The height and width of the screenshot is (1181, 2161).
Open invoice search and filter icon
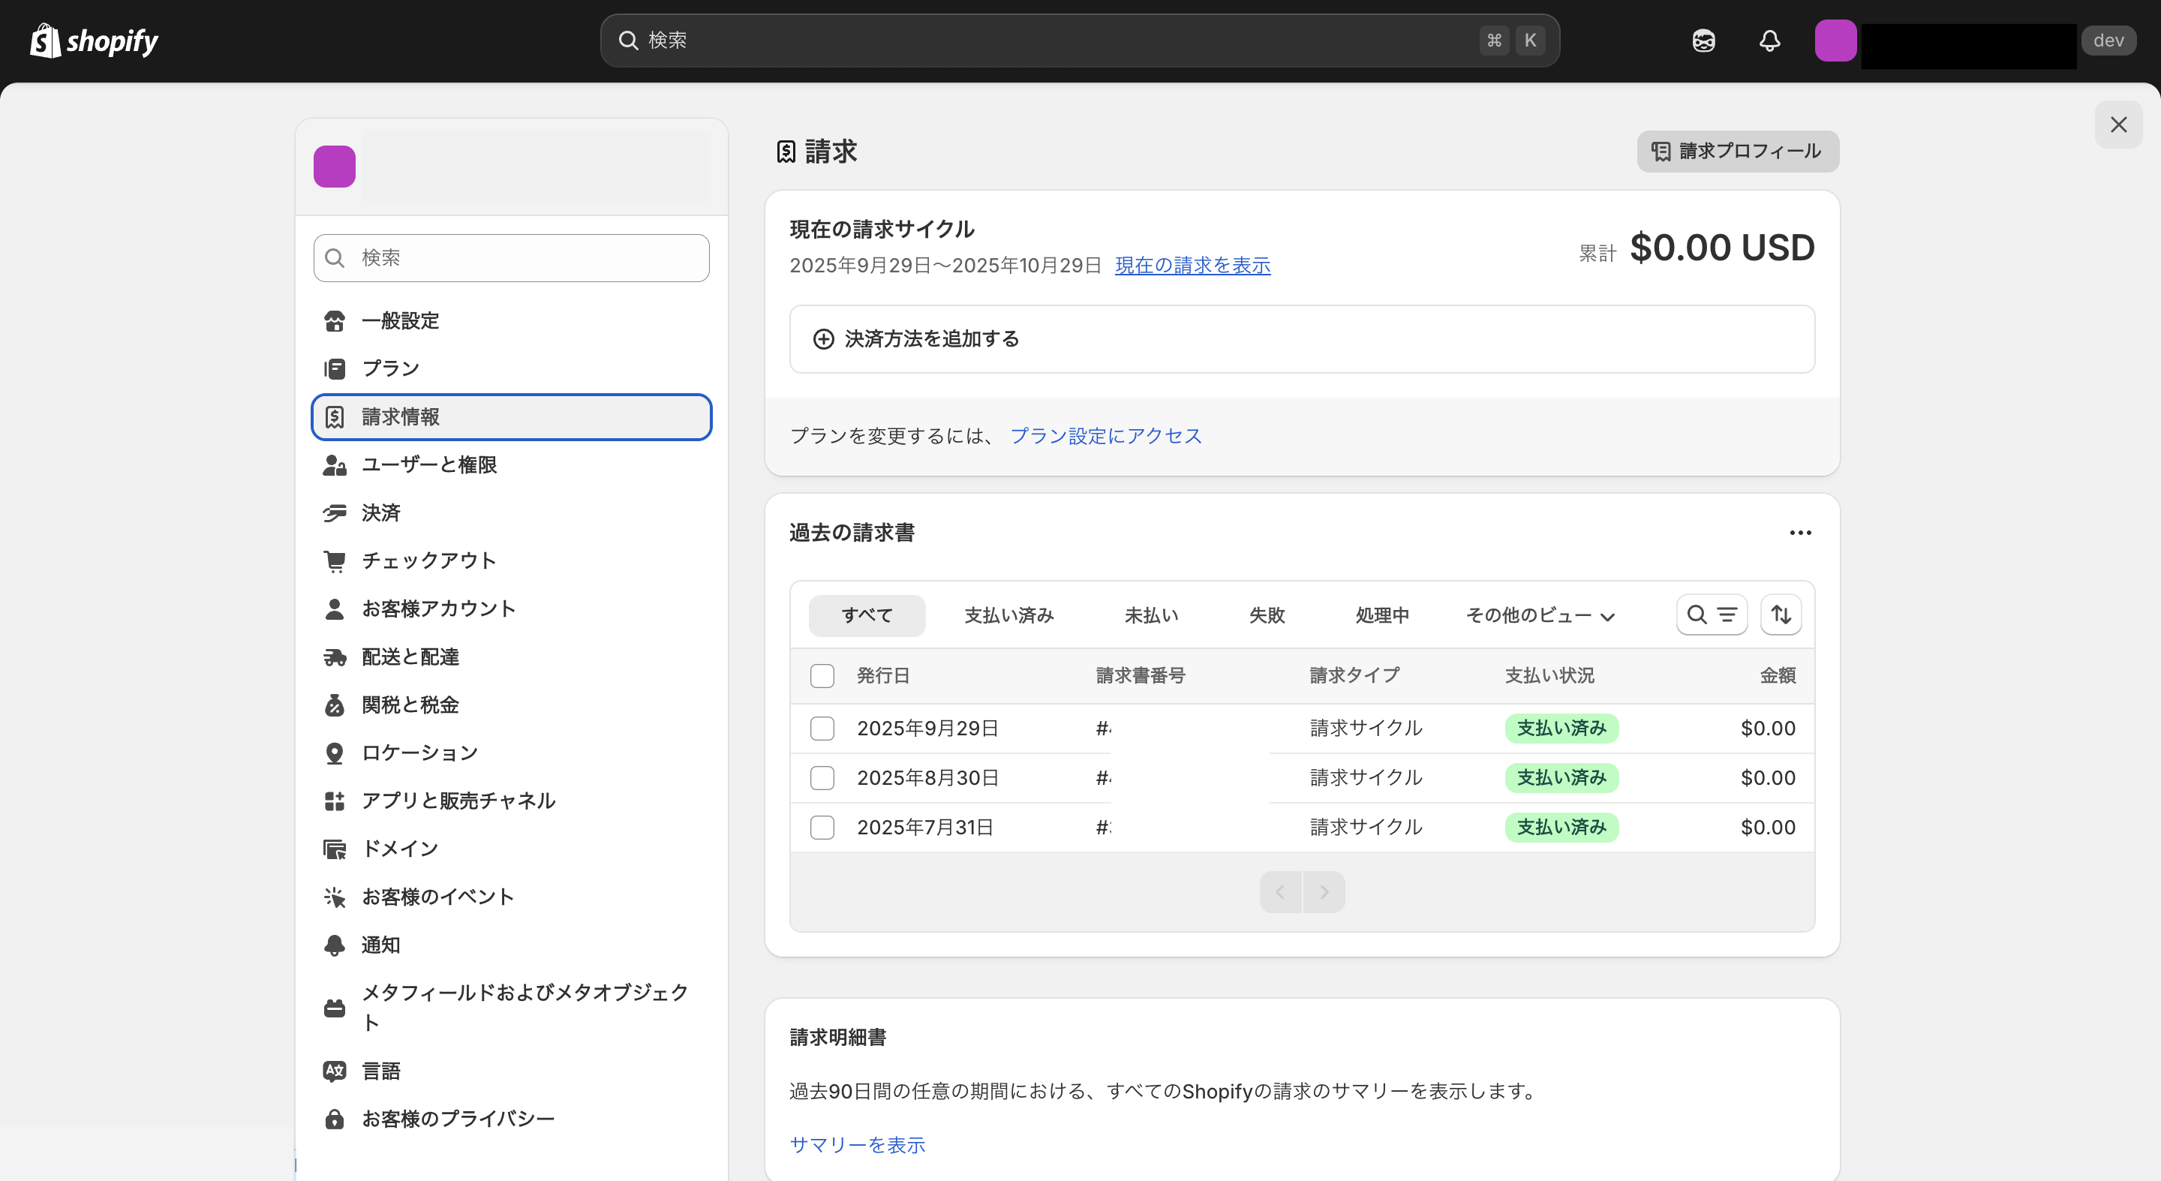tap(1712, 615)
